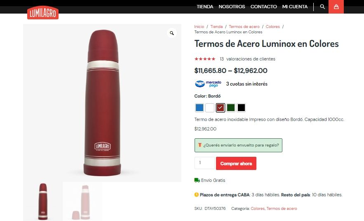Open the shopping bag cart icon

click(x=336, y=7)
